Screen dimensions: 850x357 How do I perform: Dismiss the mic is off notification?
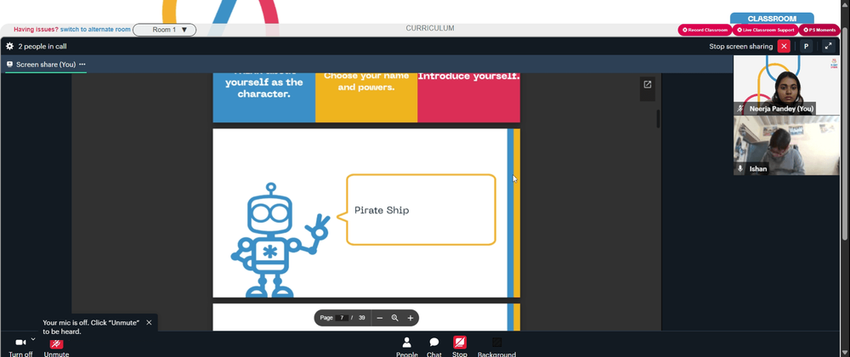click(149, 322)
